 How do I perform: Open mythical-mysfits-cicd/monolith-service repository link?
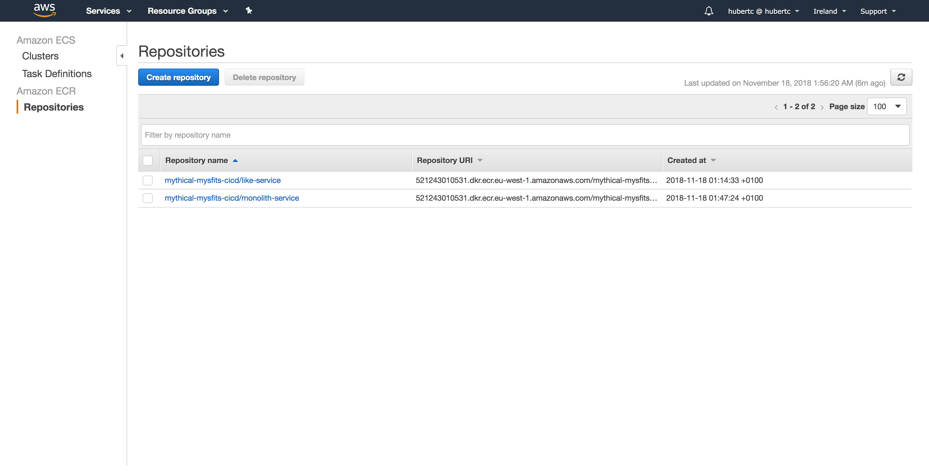[x=232, y=198]
